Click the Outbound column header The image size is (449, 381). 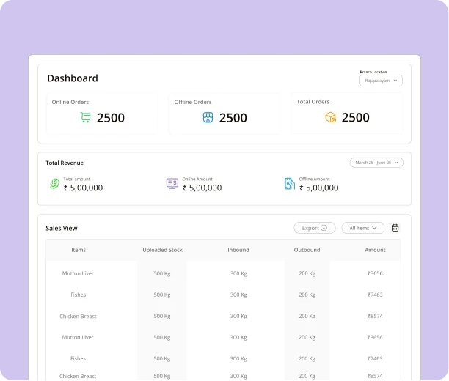point(307,250)
